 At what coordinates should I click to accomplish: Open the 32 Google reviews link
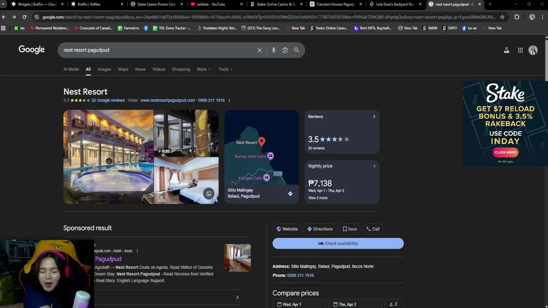(108, 101)
